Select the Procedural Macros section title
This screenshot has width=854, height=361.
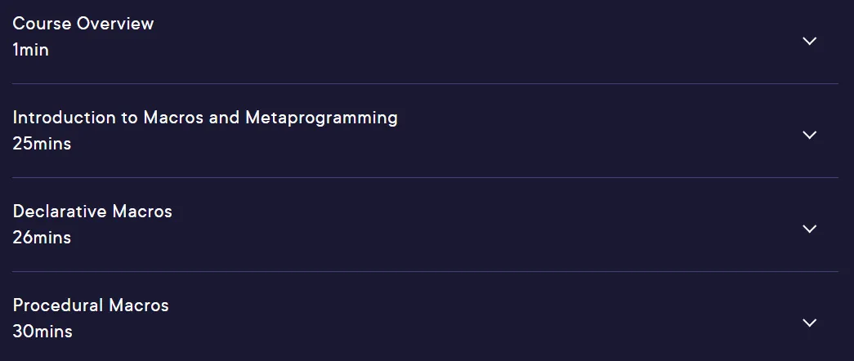point(91,305)
